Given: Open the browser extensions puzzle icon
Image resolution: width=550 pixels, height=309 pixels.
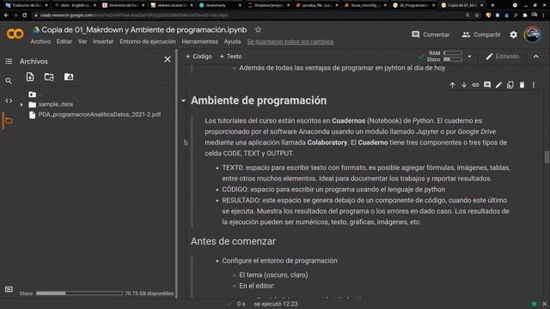Looking at the screenshot, I should [525, 15].
